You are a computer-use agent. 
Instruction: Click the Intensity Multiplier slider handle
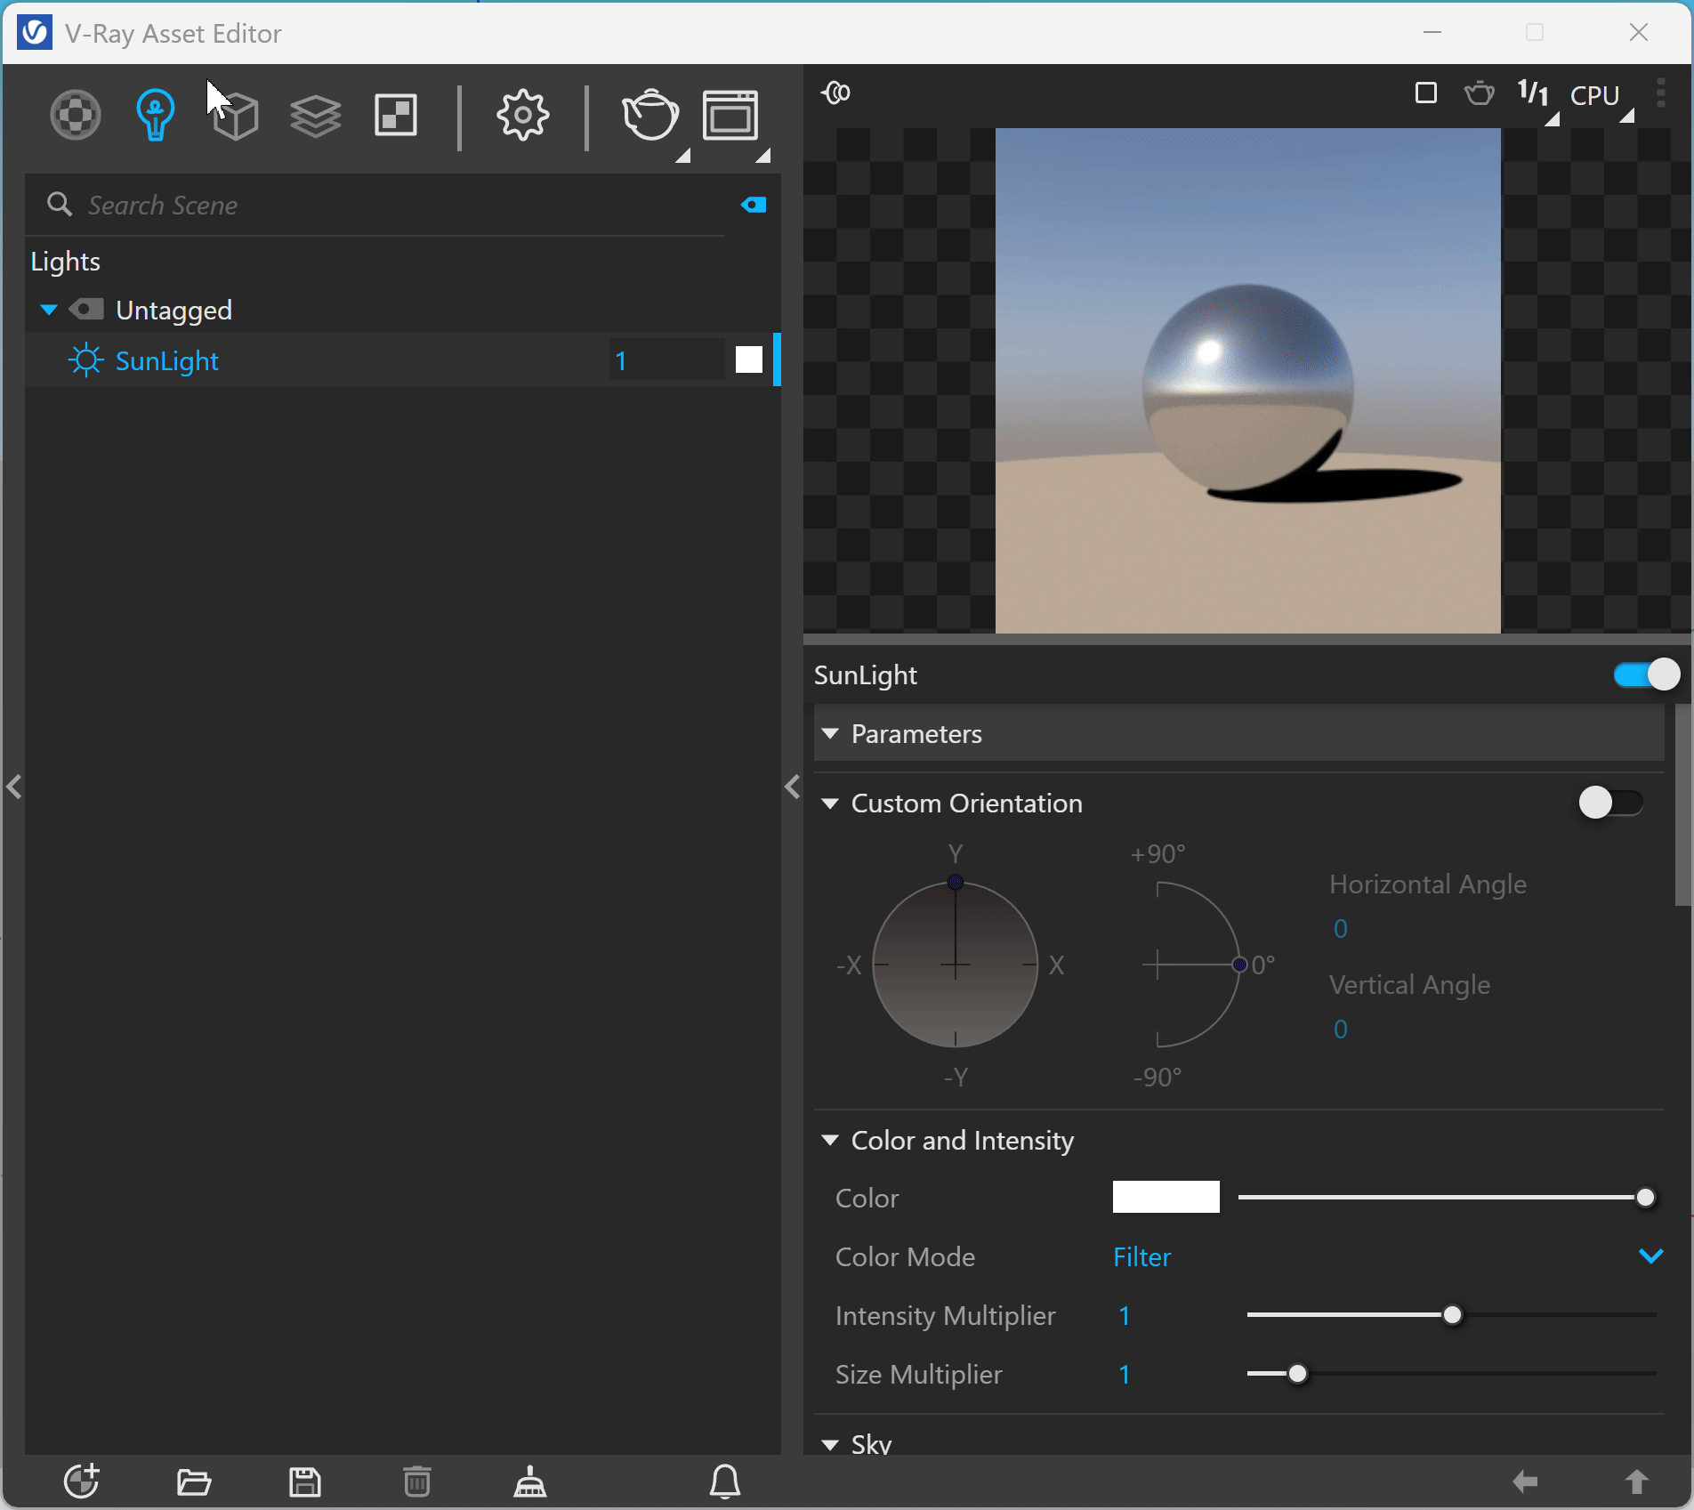[x=1452, y=1315]
